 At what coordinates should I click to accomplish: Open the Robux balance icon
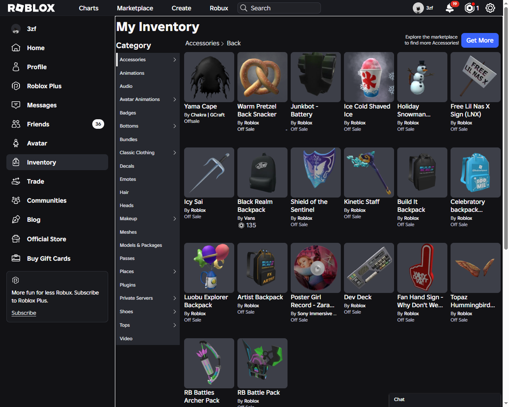470,8
